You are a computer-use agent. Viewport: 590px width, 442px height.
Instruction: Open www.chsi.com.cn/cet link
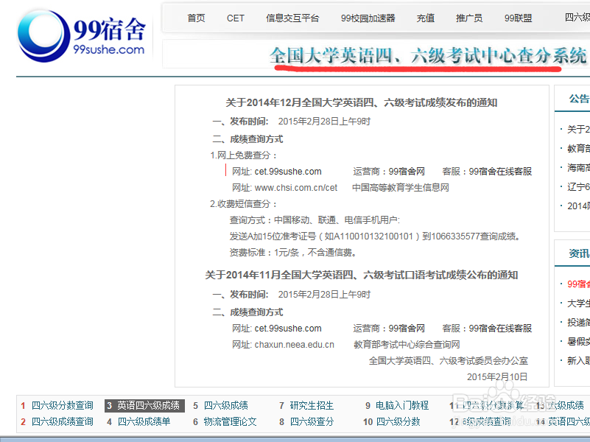point(296,188)
